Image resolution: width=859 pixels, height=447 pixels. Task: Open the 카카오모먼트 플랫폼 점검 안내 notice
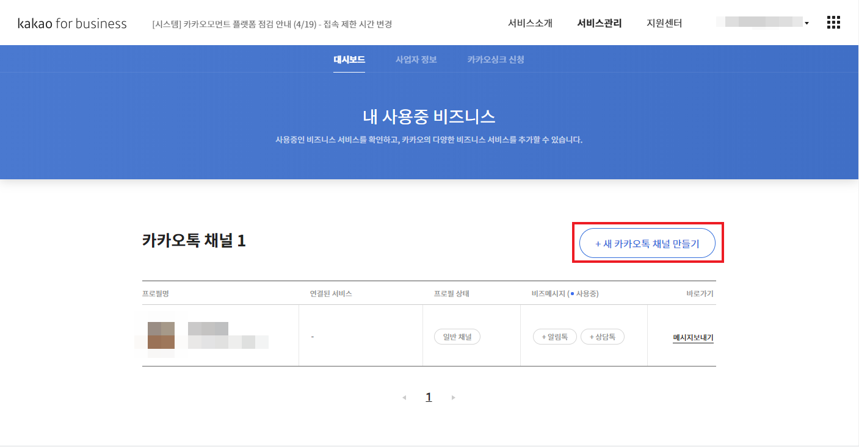click(x=272, y=24)
